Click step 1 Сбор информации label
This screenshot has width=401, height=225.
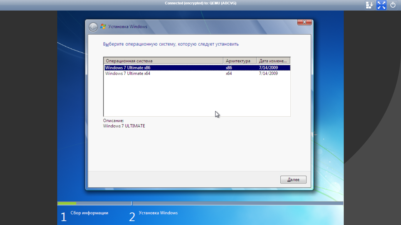[x=89, y=213]
